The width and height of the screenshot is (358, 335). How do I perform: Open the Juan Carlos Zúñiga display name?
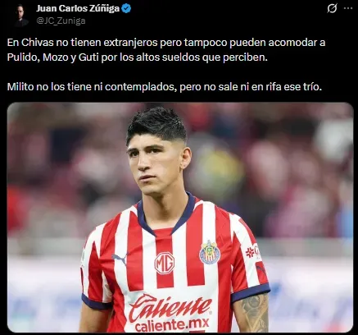click(78, 8)
